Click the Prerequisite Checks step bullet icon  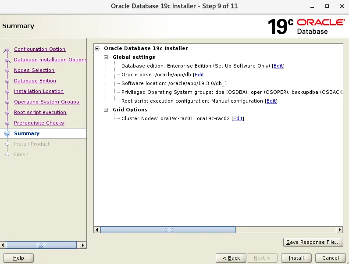pyautogui.click(x=7, y=123)
